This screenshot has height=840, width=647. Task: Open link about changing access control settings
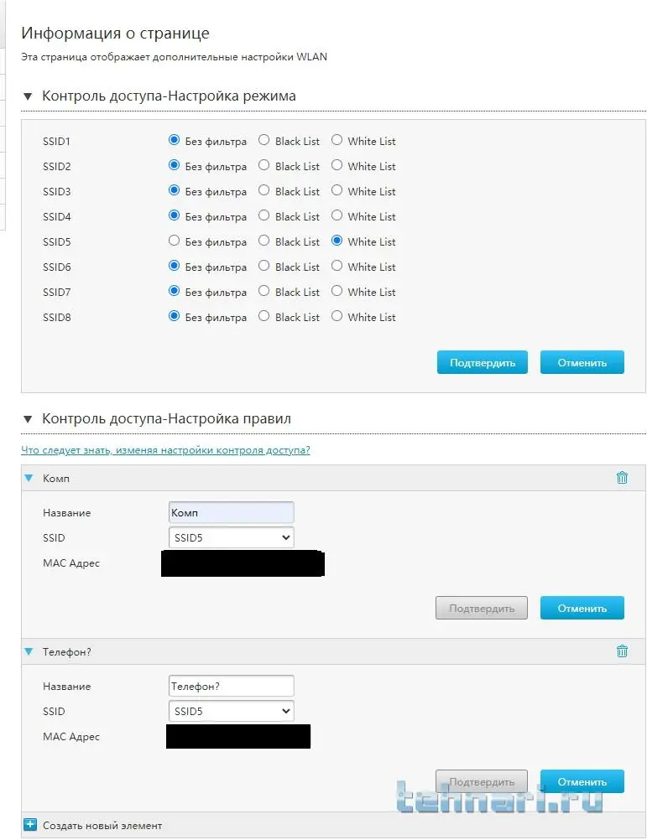(x=165, y=450)
